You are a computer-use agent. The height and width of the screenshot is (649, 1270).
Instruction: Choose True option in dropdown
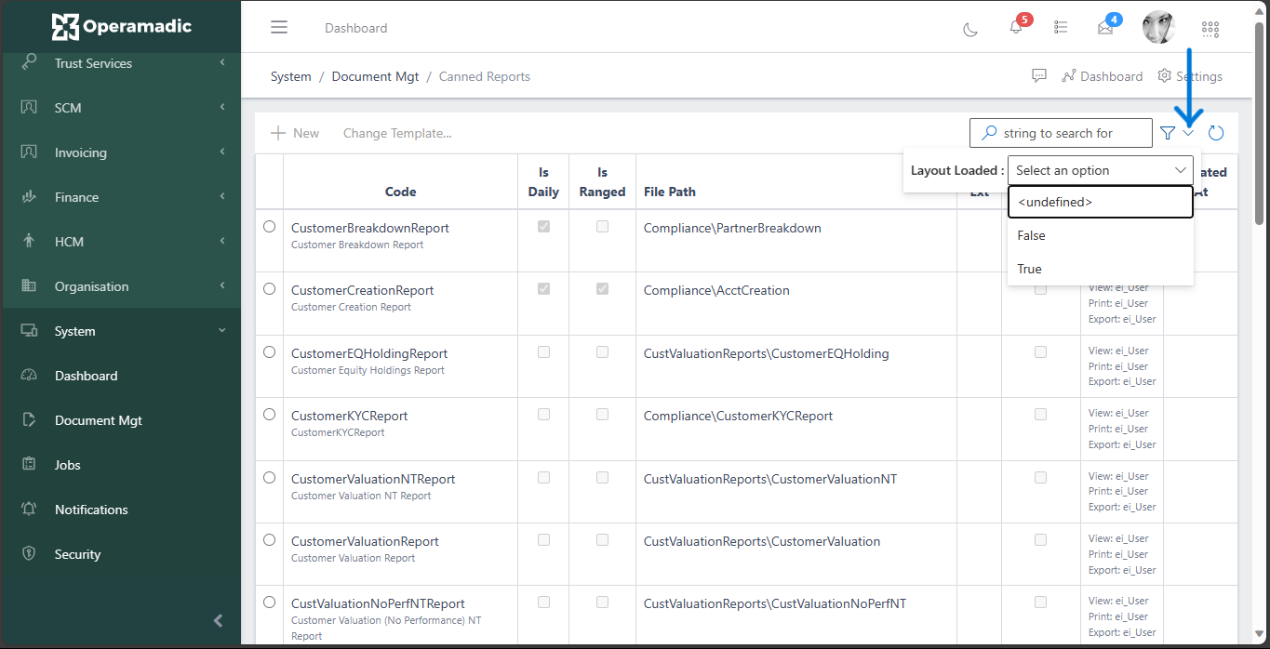click(1100, 269)
